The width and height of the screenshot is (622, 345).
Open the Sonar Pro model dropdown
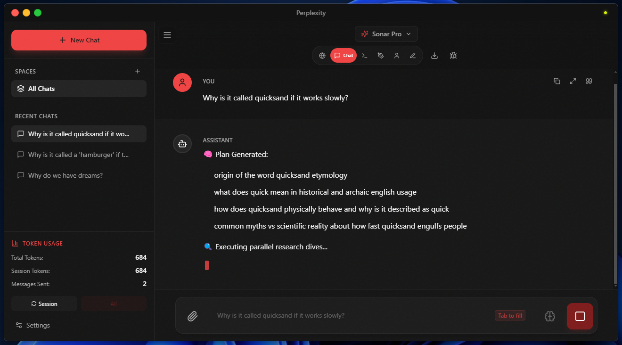[x=386, y=34]
